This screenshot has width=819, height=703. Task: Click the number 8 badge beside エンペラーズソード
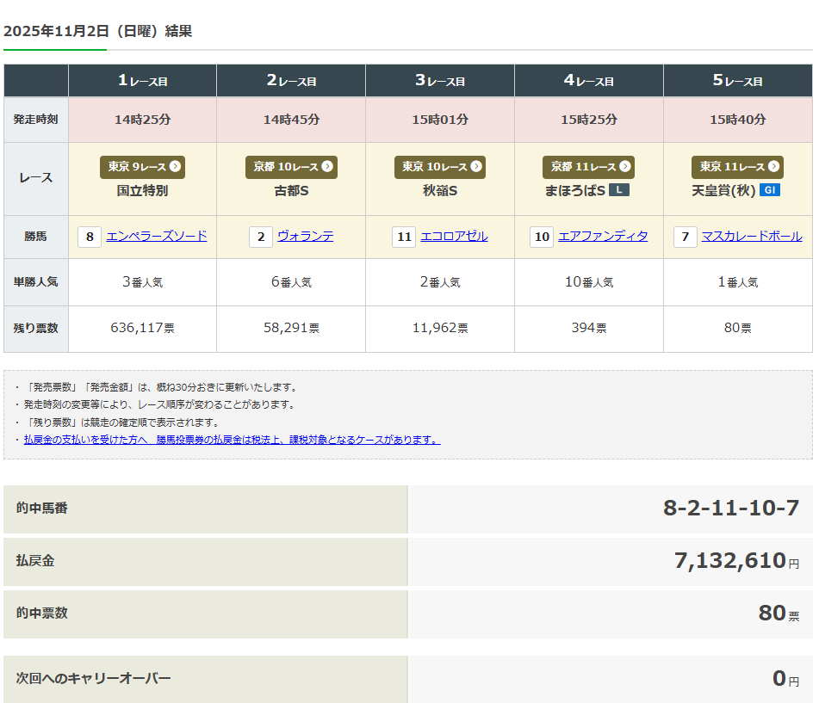click(x=90, y=237)
